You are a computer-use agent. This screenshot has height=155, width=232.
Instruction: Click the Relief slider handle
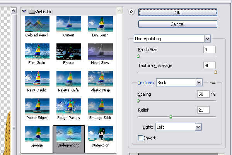(x=171, y=117)
